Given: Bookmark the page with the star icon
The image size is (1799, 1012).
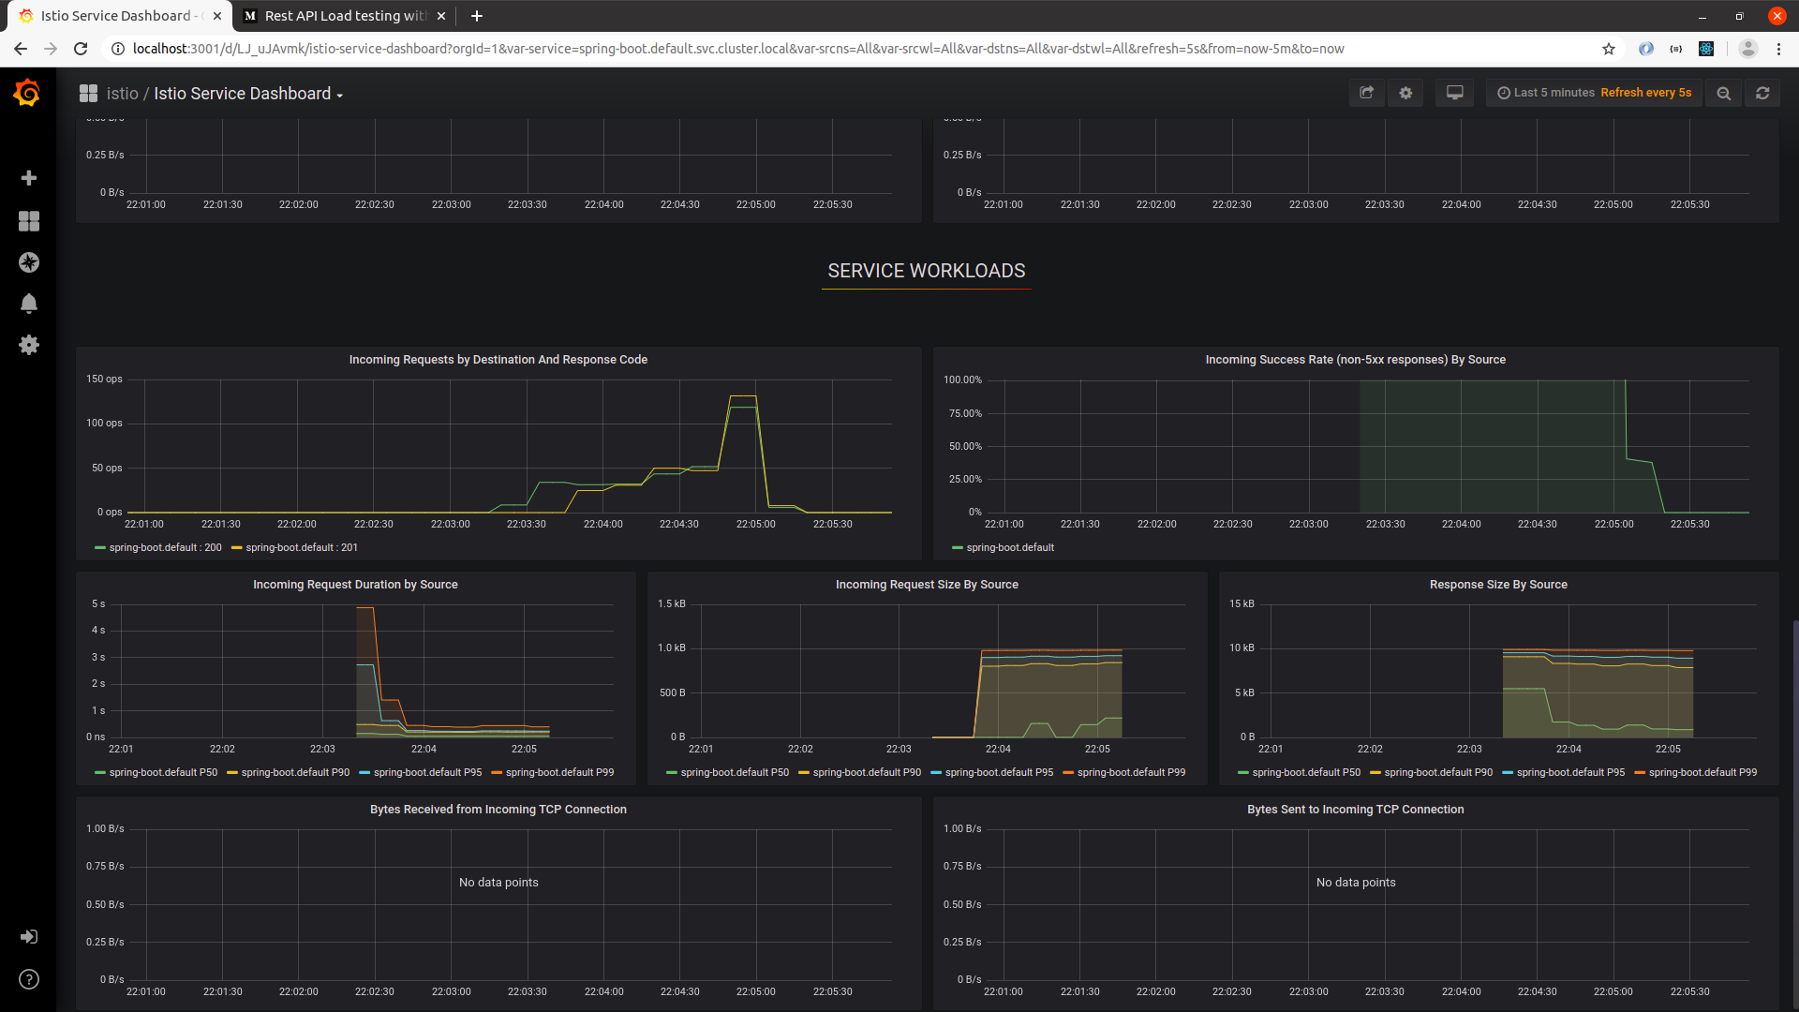Looking at the screenshot, I should (1609, 49).
